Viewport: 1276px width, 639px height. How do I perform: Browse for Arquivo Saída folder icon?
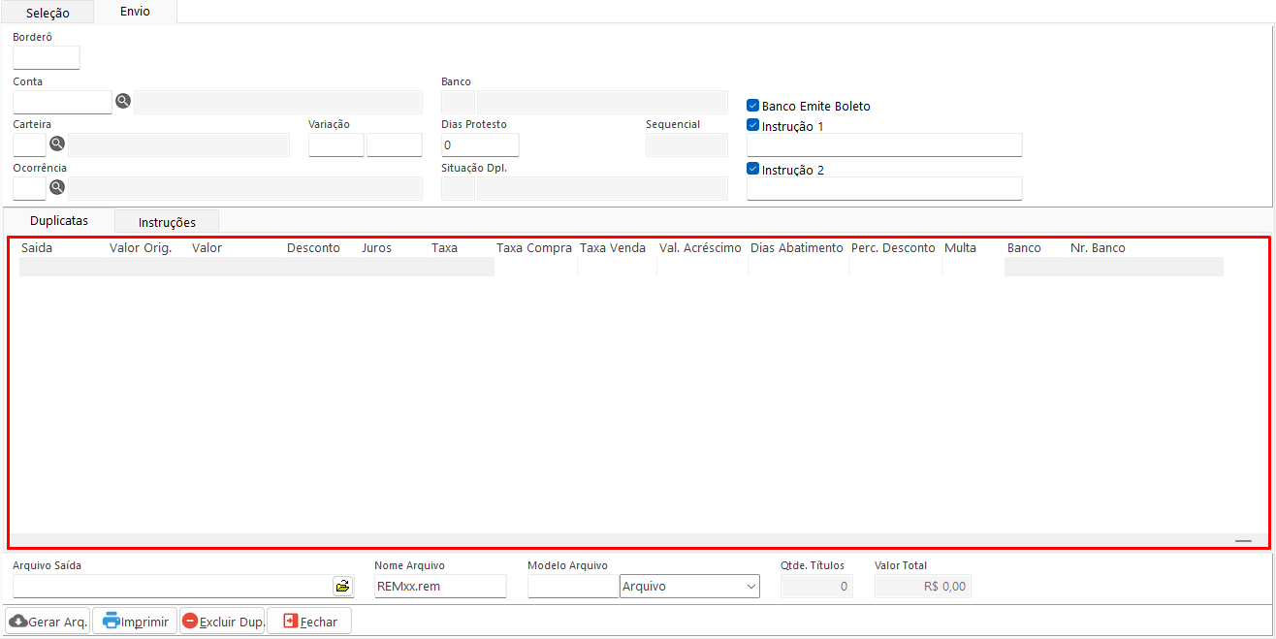click(x=343, y=586)
